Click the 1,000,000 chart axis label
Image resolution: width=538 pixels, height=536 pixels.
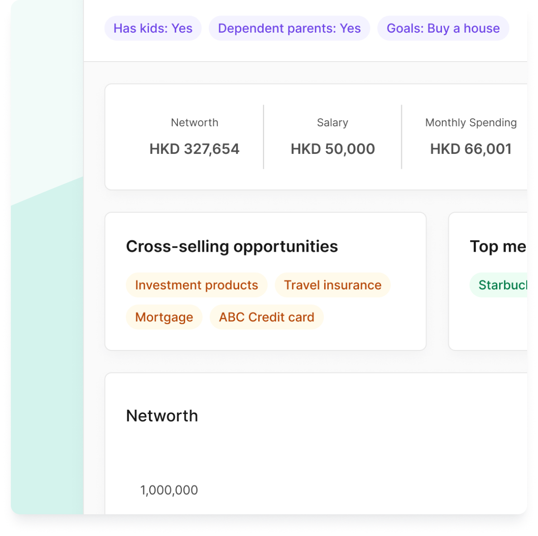[x=169, y=490]
